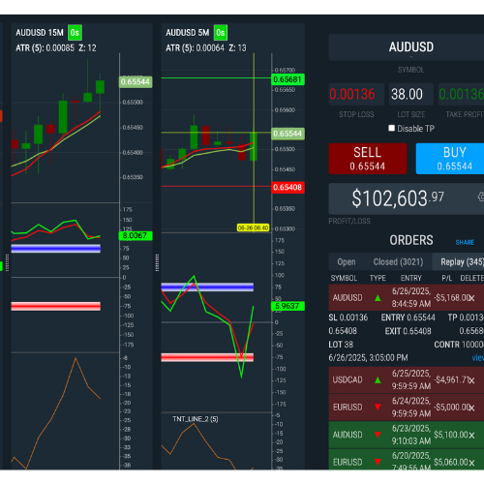Click the AUDUSD 15M chart title
The height and width of the screenshot is (484, 484).
pos(40,33)
